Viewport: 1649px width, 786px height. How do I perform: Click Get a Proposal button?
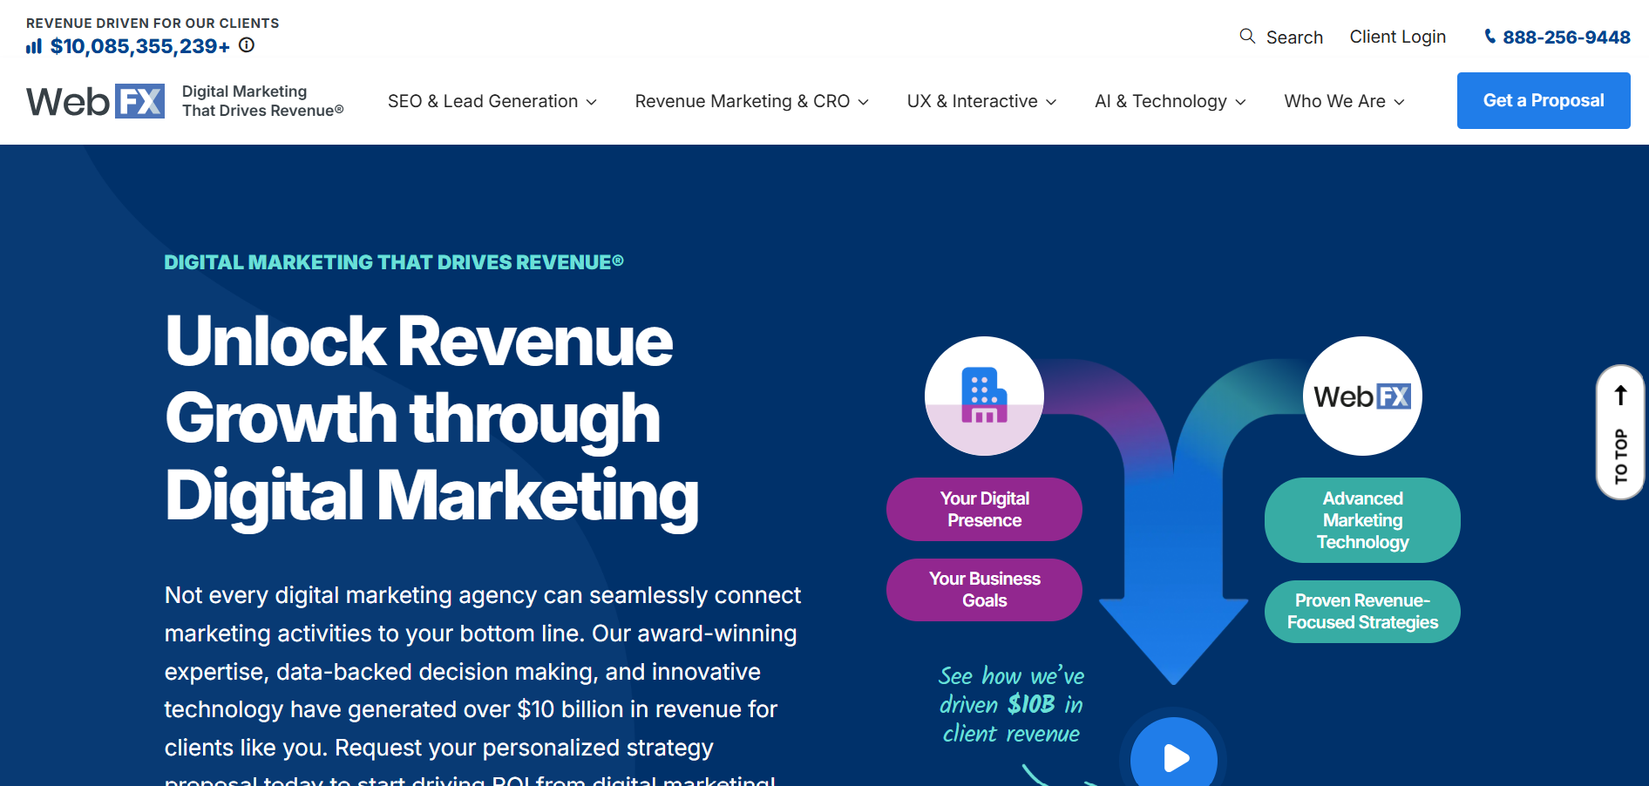(x=1544, y=100)
